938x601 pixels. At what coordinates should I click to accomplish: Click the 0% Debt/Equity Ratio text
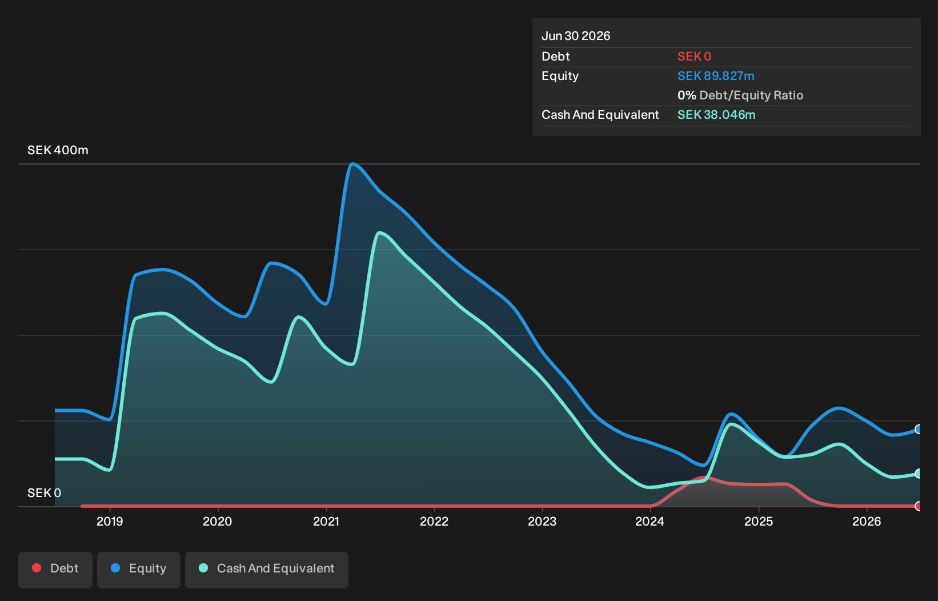tap(740, 95)
